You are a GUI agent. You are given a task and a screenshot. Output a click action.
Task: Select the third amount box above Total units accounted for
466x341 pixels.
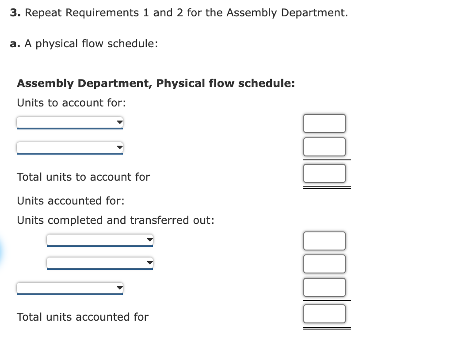click(324, 287)
